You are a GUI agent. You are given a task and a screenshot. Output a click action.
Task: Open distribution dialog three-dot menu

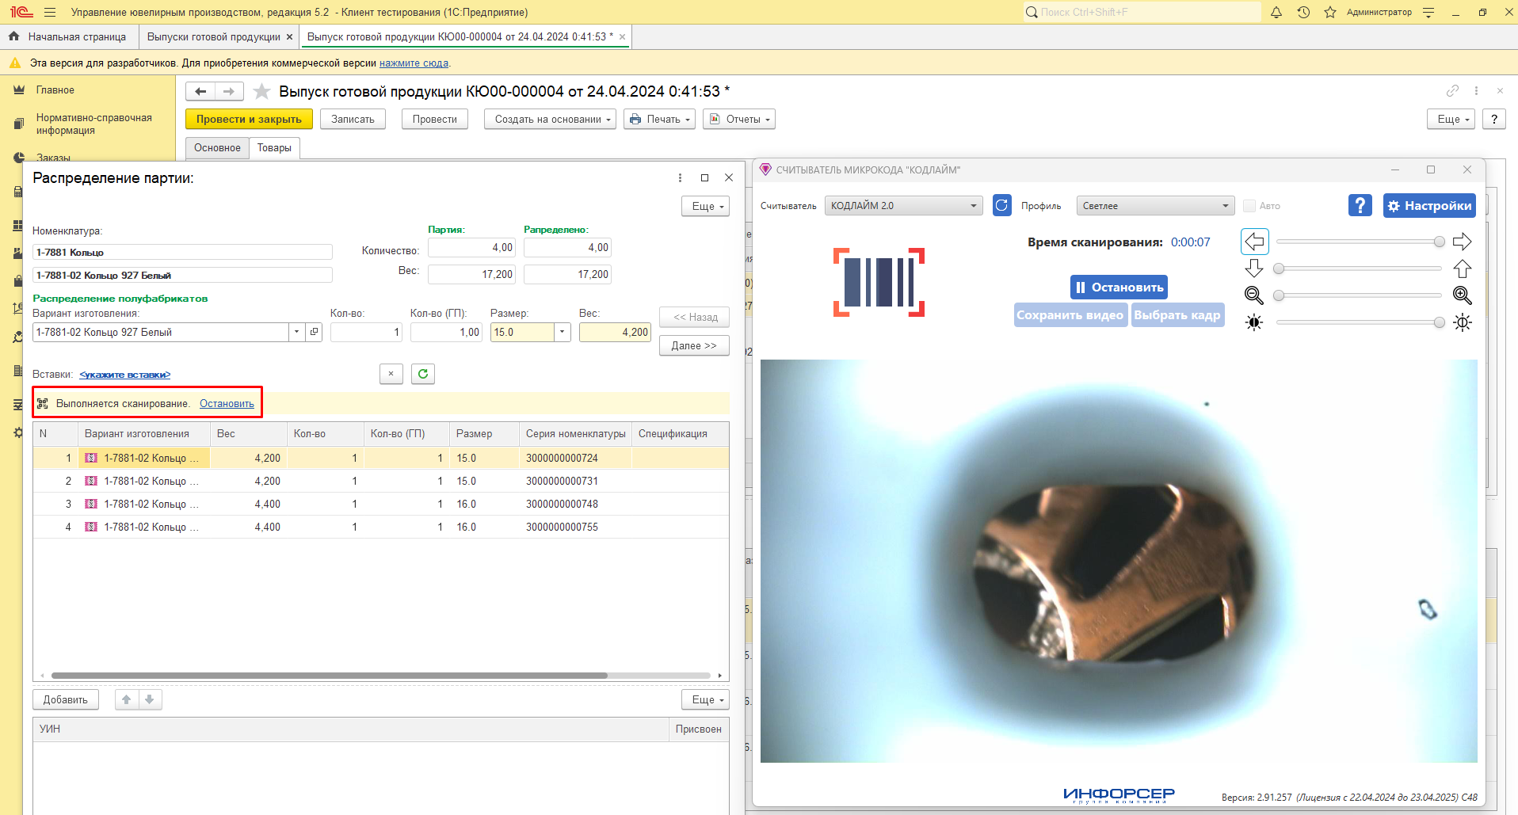(680, 177)
